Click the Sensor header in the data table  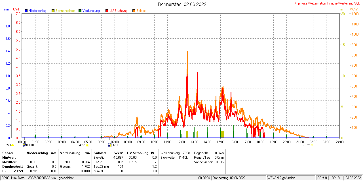pos(8,153)
